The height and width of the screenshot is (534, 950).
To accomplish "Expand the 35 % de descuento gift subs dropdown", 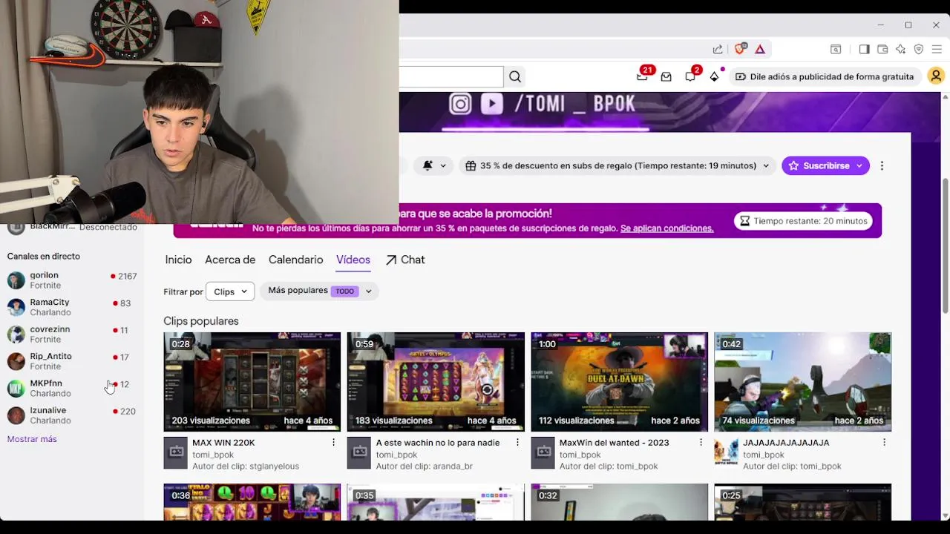I will point(617,165).
